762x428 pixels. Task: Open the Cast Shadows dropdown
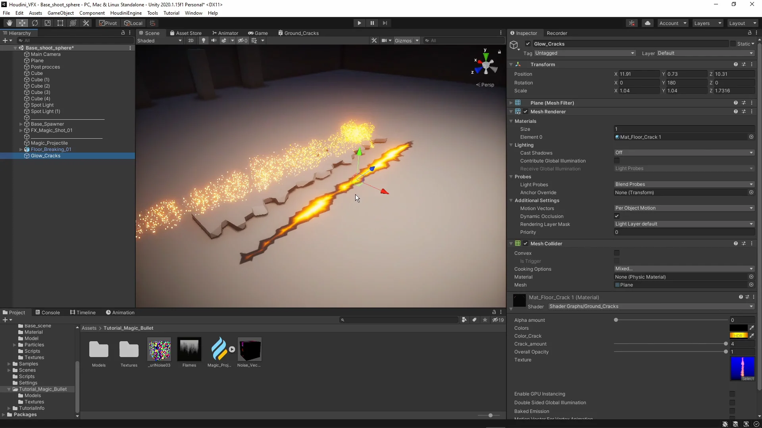tap(683, 153)
